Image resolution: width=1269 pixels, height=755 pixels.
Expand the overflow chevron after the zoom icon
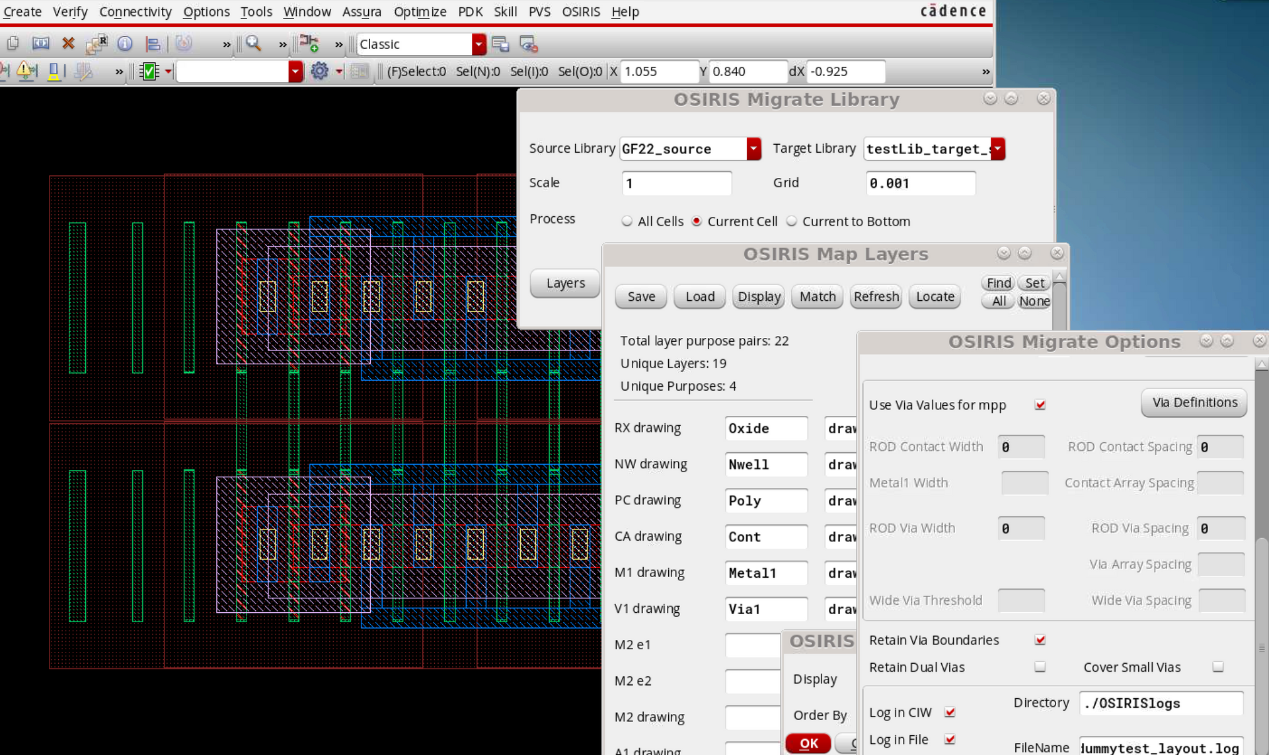tap(283, 45)
